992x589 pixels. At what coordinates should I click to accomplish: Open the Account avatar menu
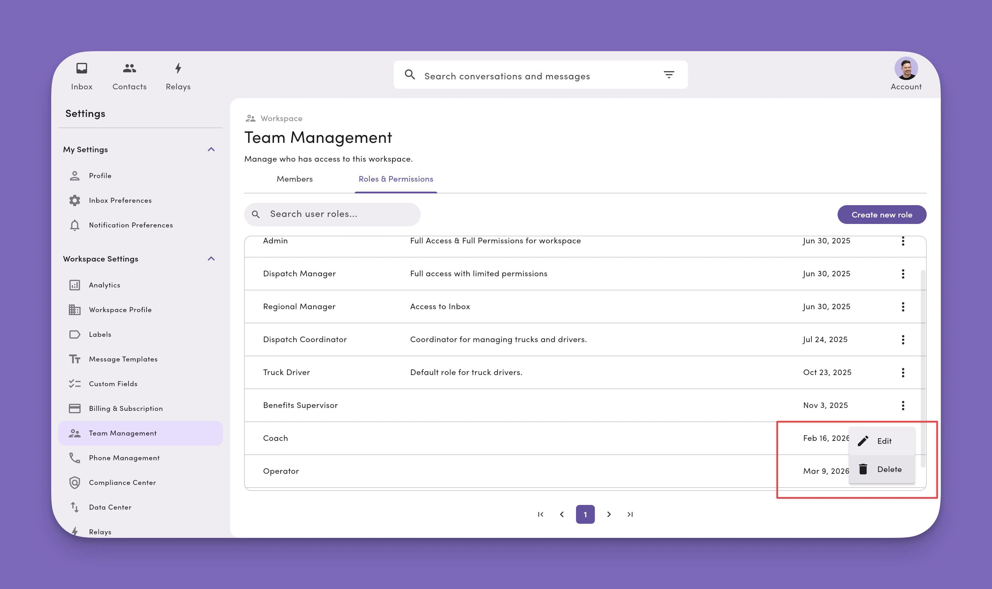(x=906, y=74)
